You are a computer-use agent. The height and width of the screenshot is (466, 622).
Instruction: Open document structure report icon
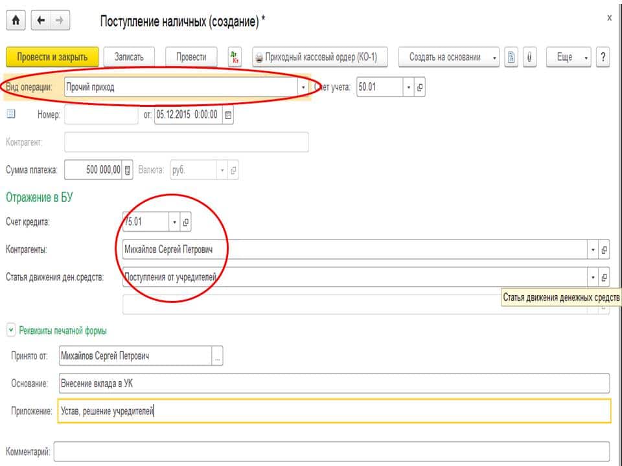pyautogui.click(x=511, y=57)
